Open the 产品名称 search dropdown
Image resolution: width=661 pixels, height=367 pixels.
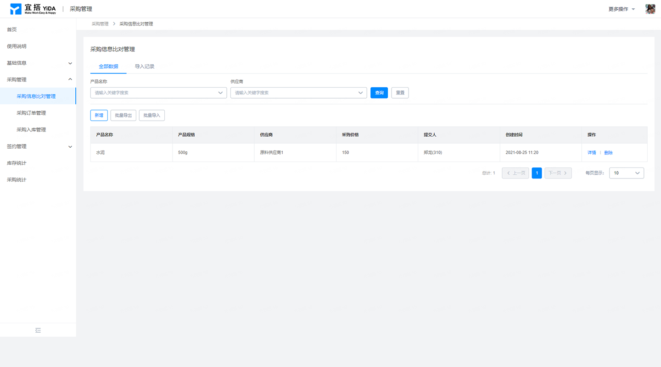click(158, 93)
